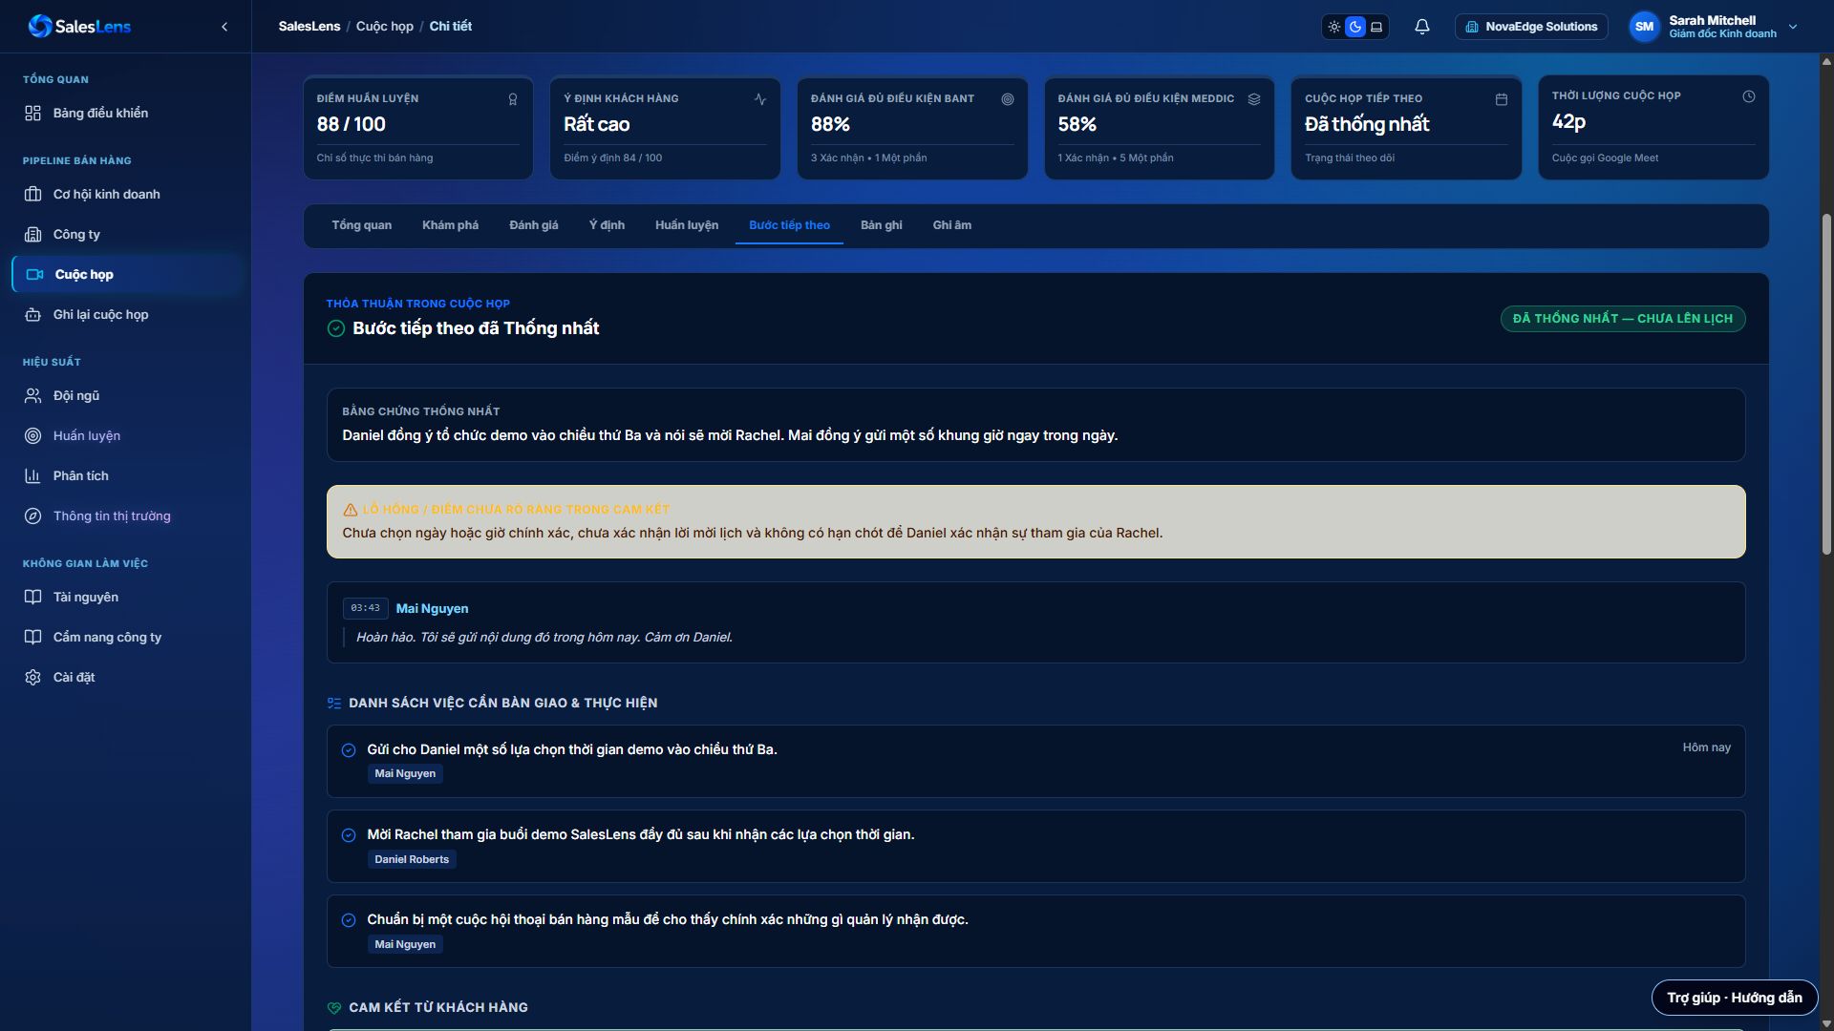Click the Ghi lại cuộc họp bot icon

click(32, 314)
